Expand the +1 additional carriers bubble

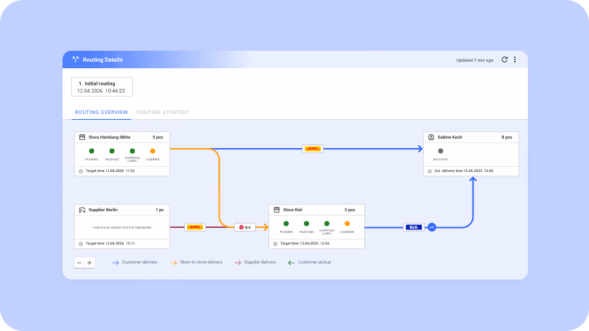[432, 227]
